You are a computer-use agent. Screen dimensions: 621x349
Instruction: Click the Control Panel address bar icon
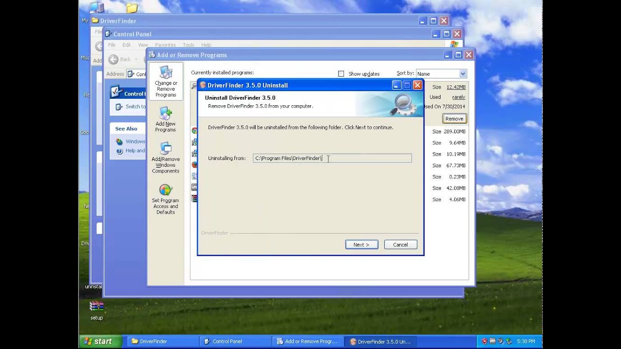tap(131, 74)
